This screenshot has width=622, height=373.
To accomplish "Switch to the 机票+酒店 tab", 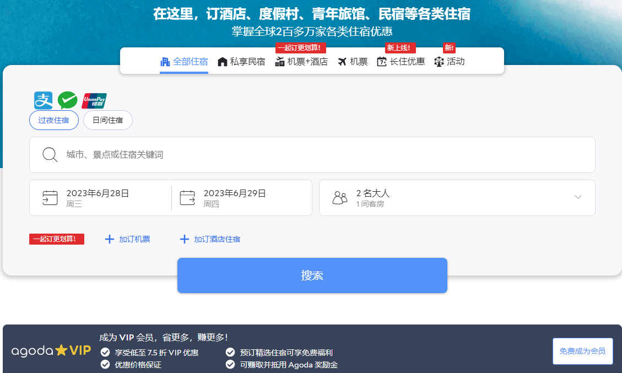I will 301,62.
